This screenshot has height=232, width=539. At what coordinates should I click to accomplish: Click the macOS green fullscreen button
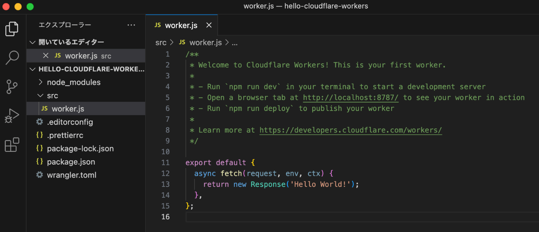[30, 7]
